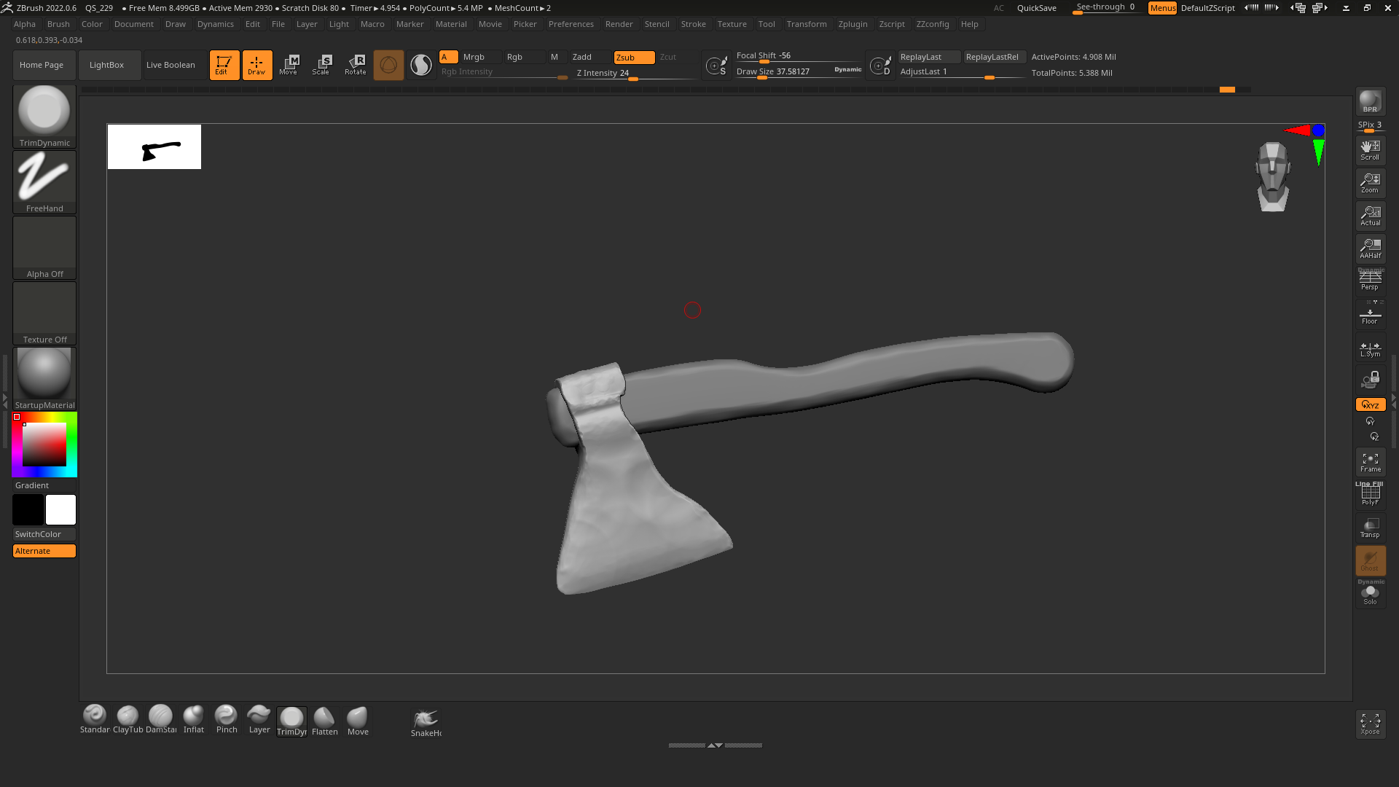The height and width of the screenshot is (787, 1399).
Task: Open the Zplugin menu
Action: [x=853, y=24]
